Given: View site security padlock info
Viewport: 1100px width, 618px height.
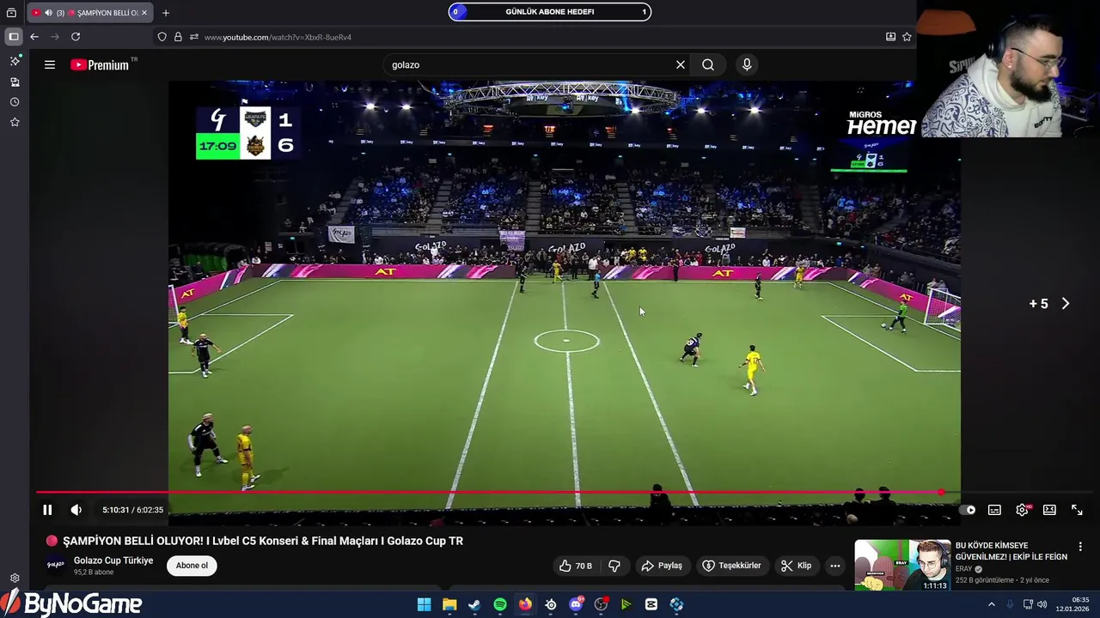Looking at the screenshot, I should [178, 37].
